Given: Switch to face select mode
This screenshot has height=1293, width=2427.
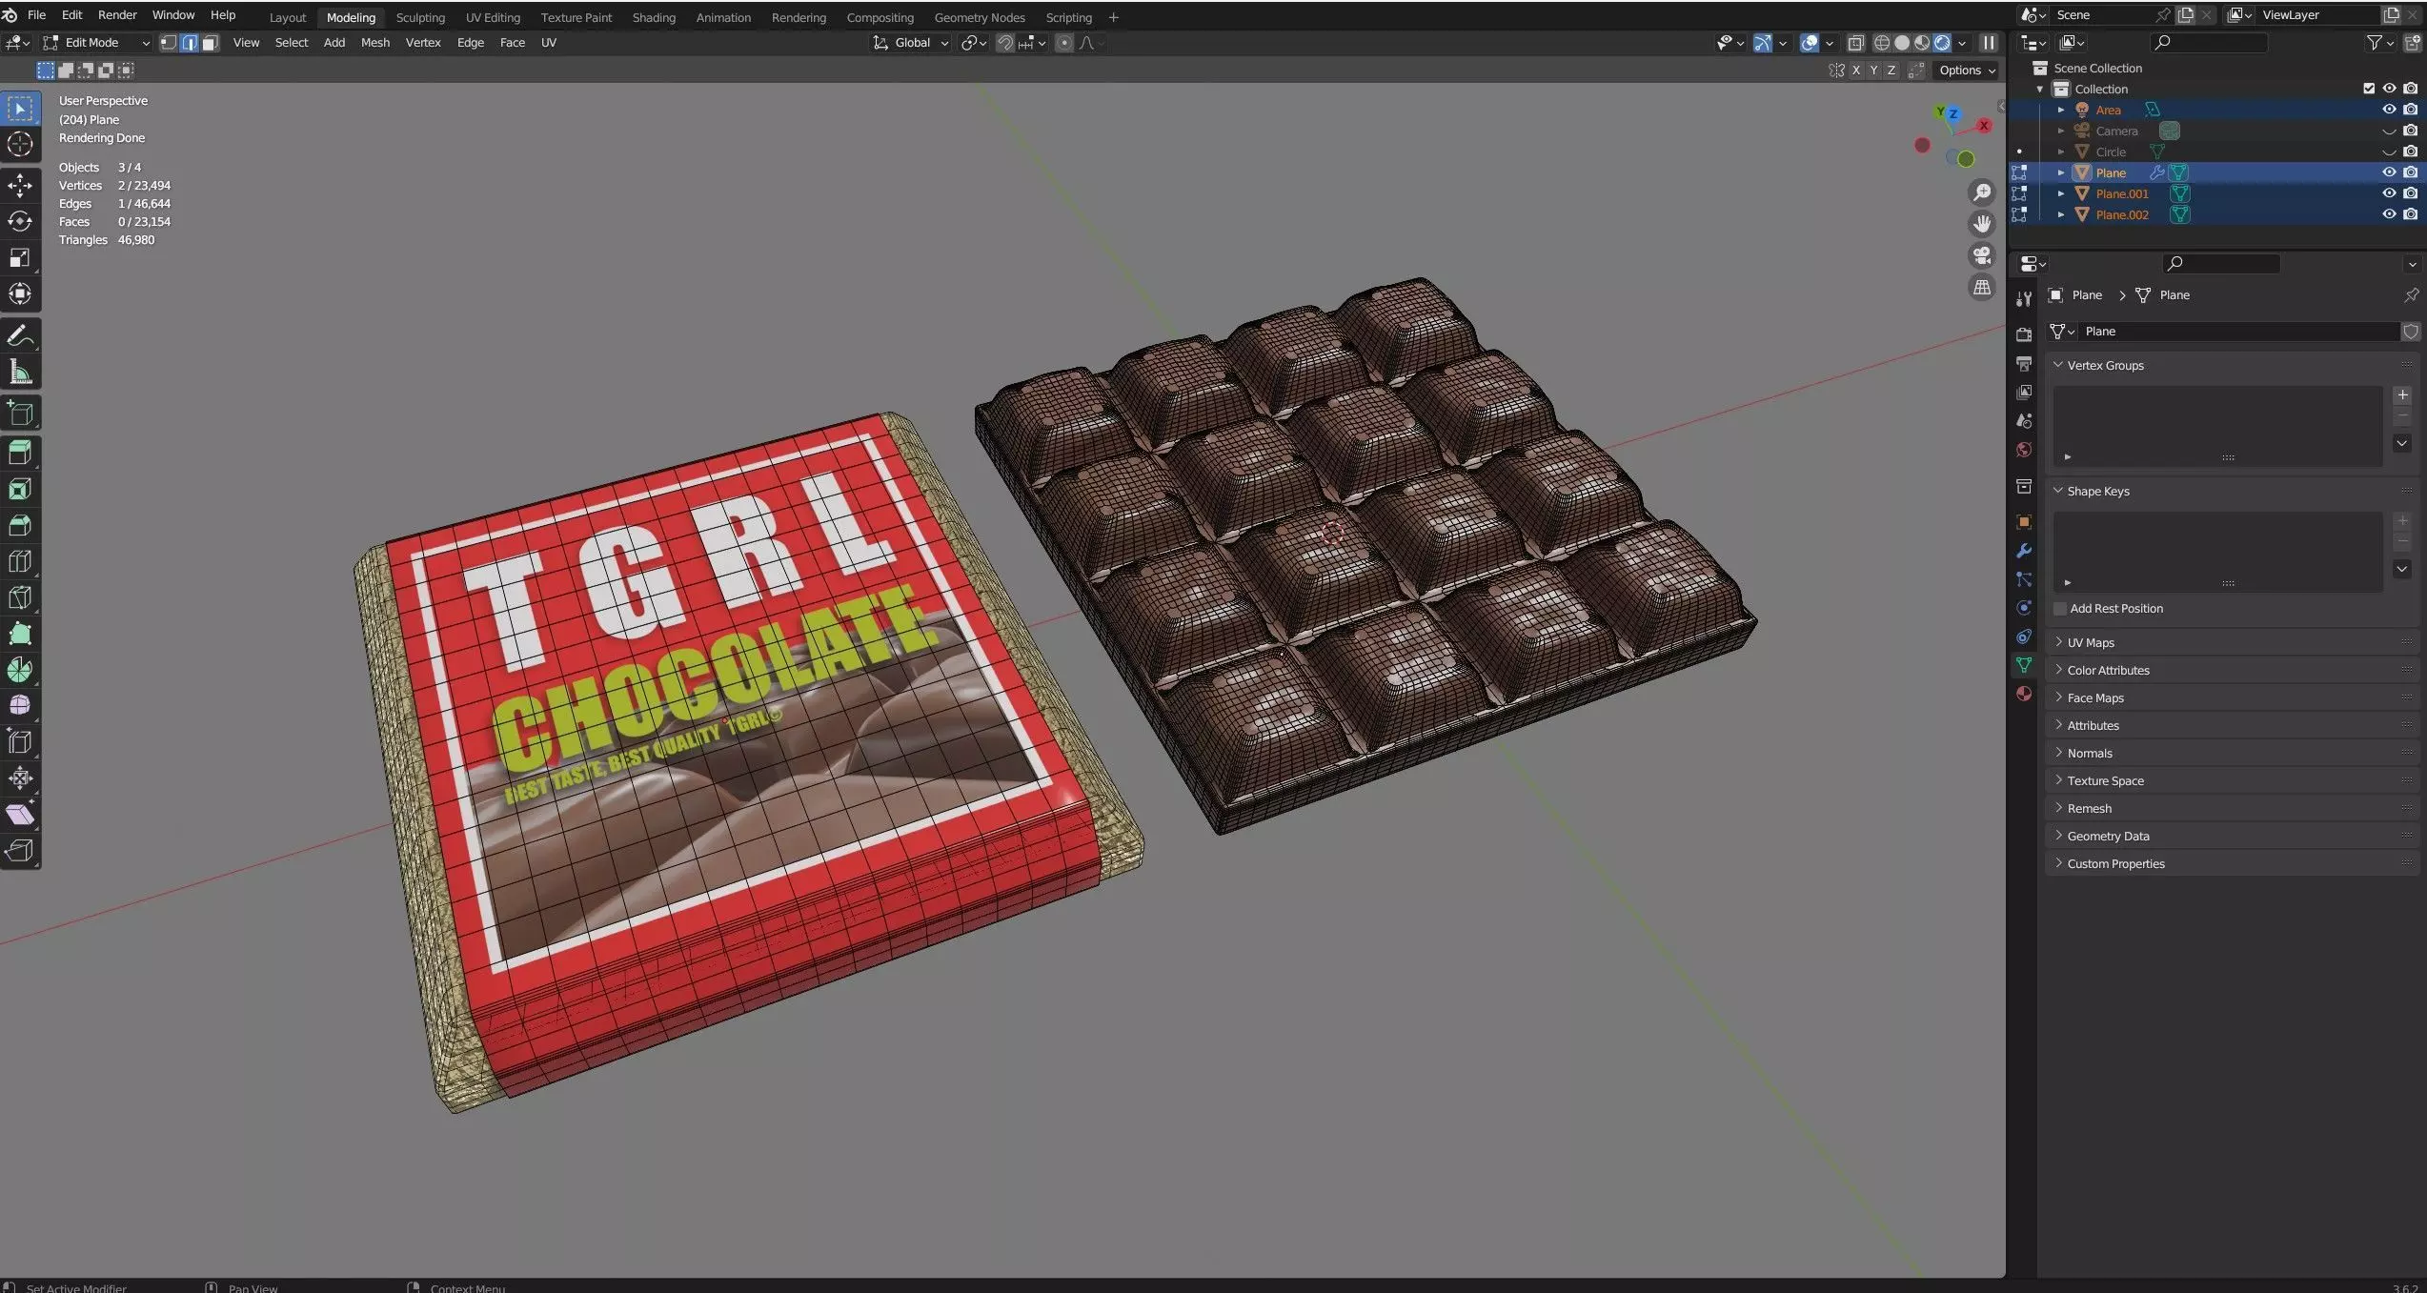Looking at the screenshot, I should pos(211,43).
